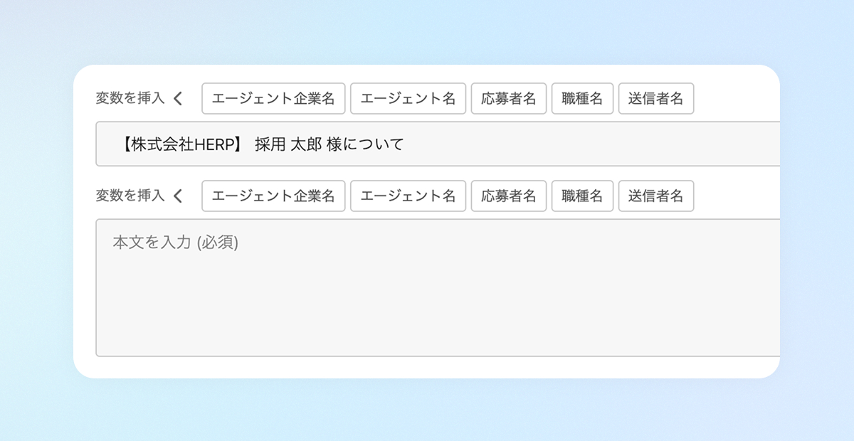854x441 pixels.
Task: Insert 応募者名 variable into message body
Action: (509, 196)
